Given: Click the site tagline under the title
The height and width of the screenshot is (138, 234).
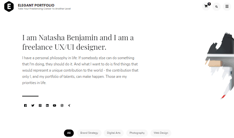Looking at the screenshot, I should [x=44, y=9].
